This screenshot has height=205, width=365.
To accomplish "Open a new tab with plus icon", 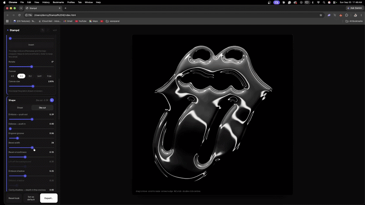I will [65, 8].
